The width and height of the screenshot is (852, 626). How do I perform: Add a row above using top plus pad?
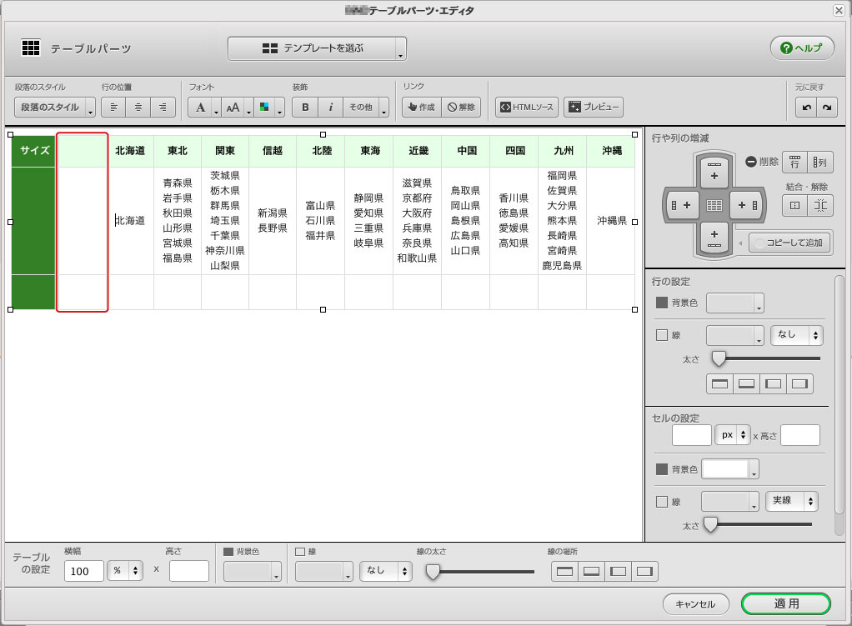714,171
